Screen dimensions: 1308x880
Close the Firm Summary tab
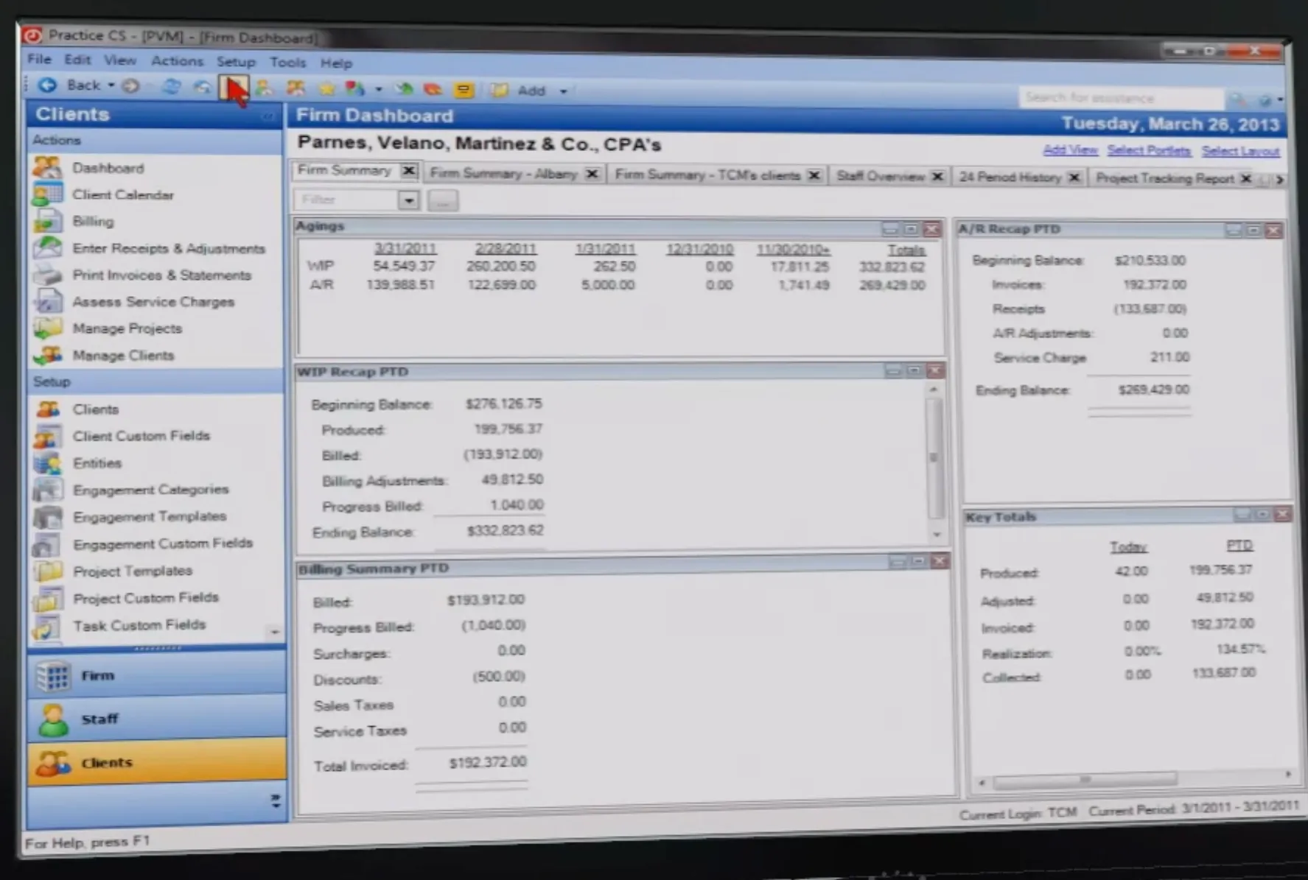pos(408,171)
